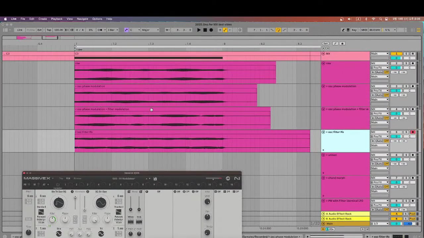Toggle track activator 1 on MX track
424x238 pixels.
396,54
